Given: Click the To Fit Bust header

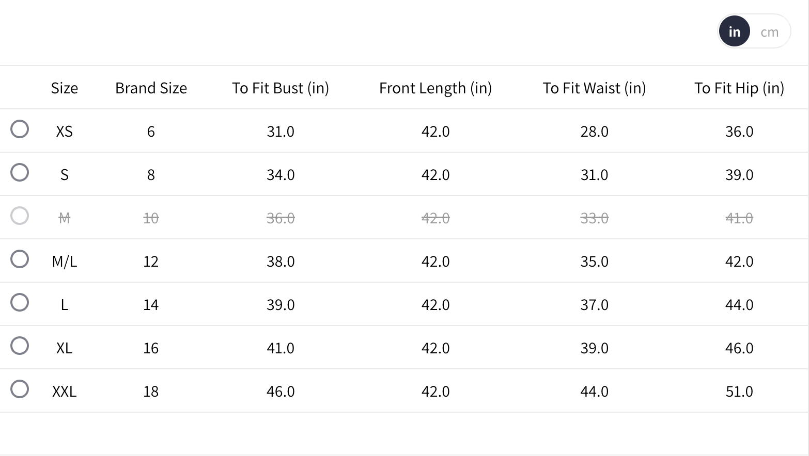Looking at the screenshot, I should (x=281, y=88).
